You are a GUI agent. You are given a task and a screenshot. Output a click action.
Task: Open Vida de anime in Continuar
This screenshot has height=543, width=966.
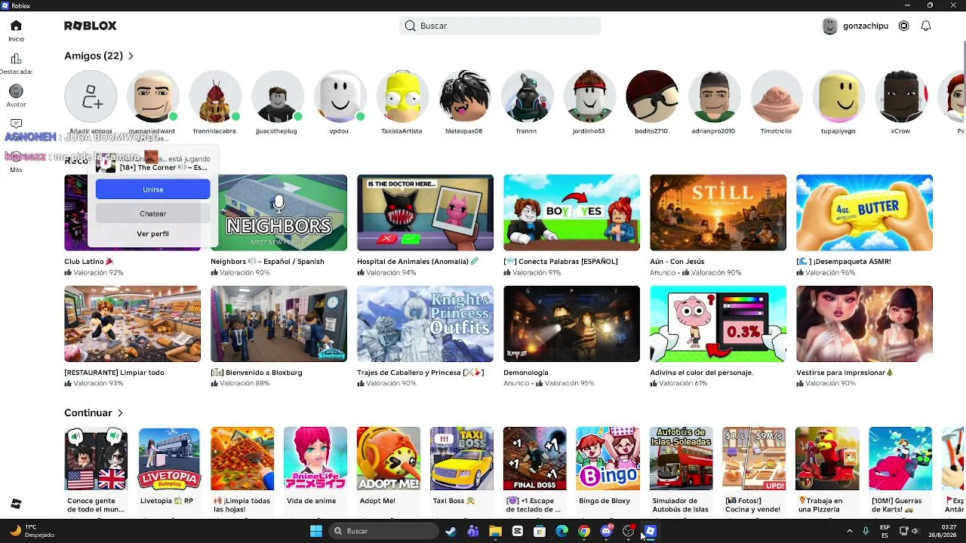[x=315, y=459]
